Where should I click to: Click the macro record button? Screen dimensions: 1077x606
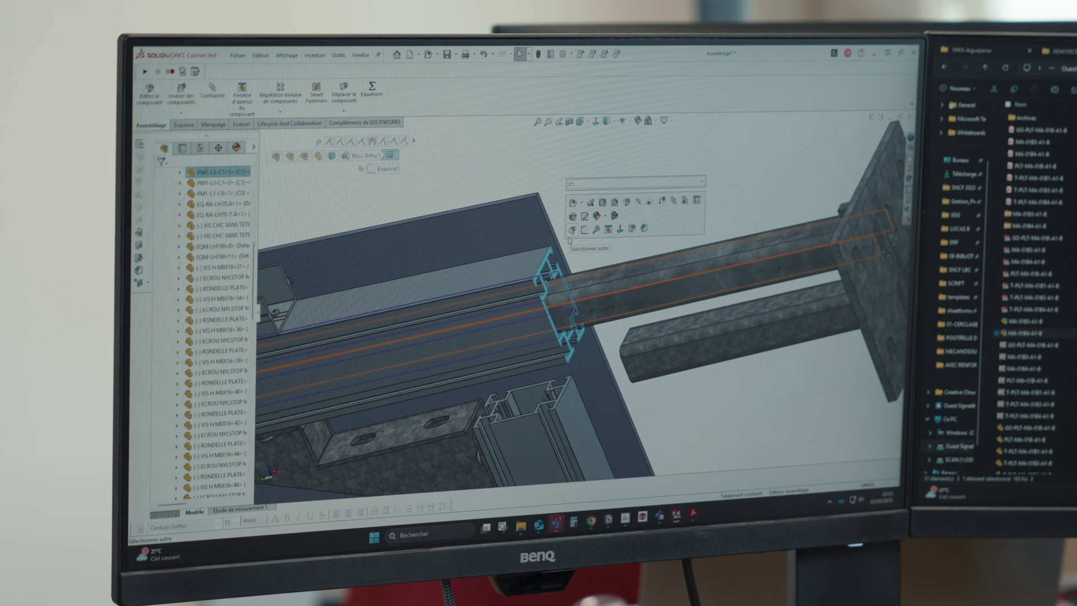click(172, 72)
